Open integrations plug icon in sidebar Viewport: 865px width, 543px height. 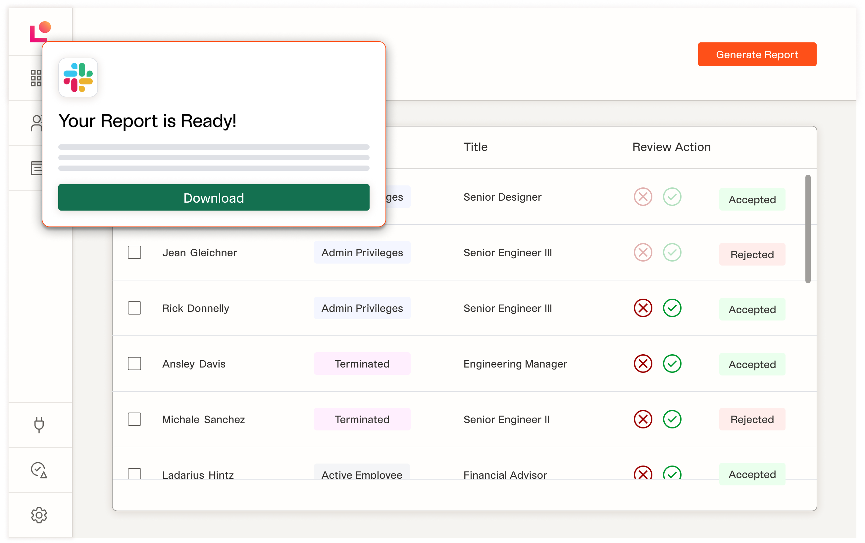click(x=39, y=424)
